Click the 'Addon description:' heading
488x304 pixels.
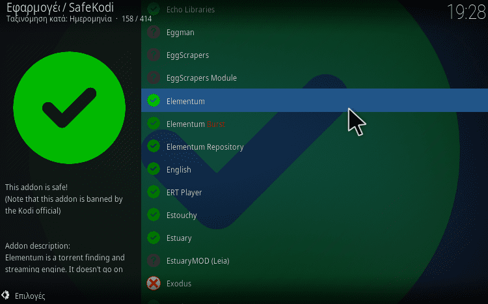tap(38, 246)
